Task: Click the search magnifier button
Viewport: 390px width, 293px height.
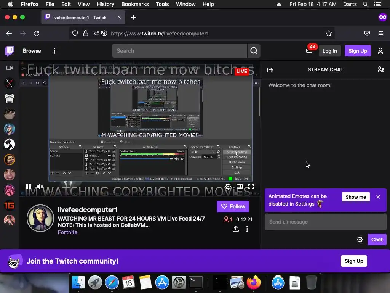Action: pos(254,51)
